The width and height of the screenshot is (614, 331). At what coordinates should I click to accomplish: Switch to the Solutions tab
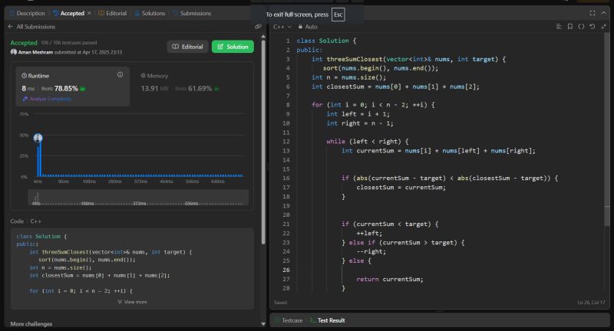pos(150,13)
